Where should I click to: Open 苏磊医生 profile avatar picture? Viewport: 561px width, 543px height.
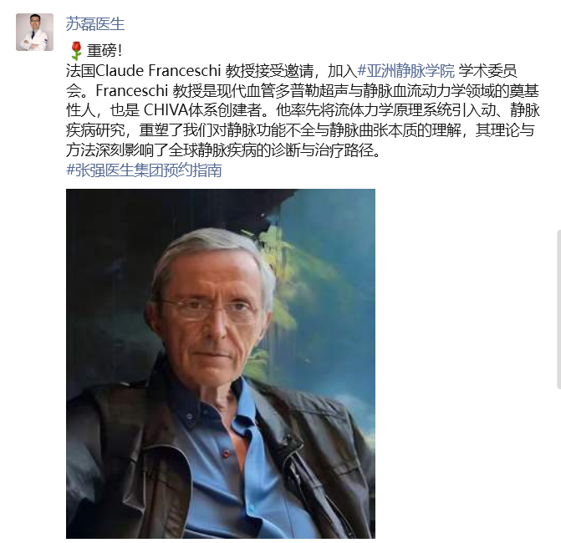click(x=34, y=33)
